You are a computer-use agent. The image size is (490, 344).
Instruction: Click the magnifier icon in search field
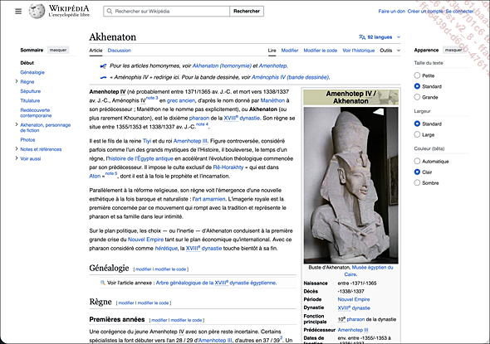pyautogui.click(x=110, y=12)
